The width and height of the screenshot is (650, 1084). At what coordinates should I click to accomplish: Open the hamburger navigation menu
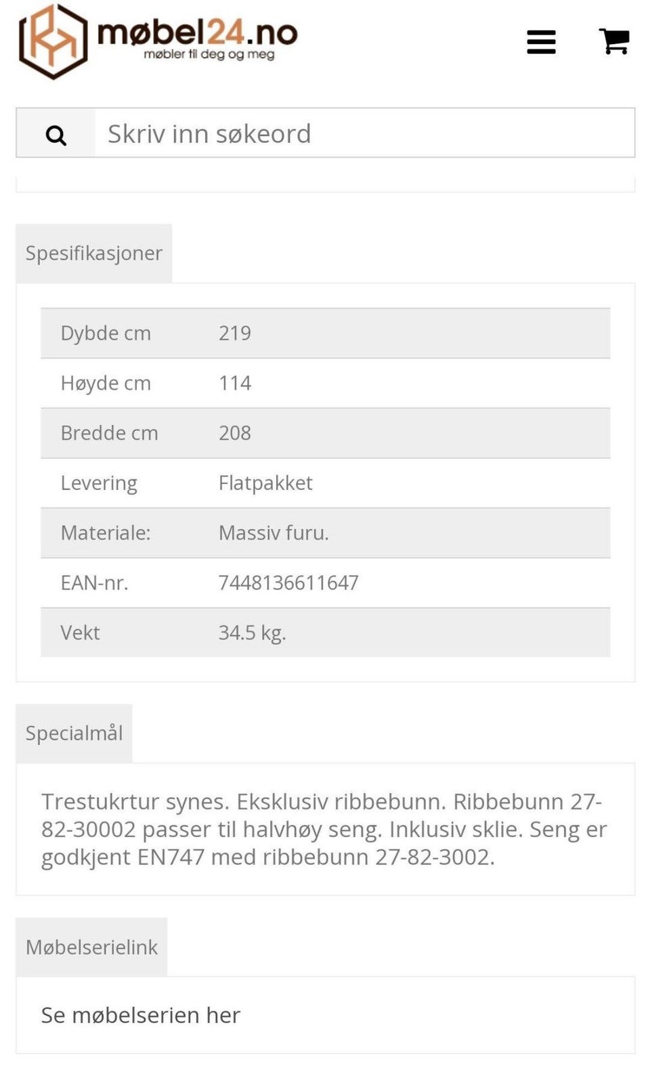coord(540,42)
